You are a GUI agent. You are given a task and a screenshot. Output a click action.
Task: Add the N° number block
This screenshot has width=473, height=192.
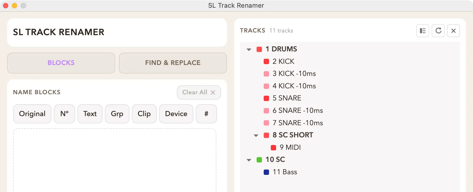(64, 114)
